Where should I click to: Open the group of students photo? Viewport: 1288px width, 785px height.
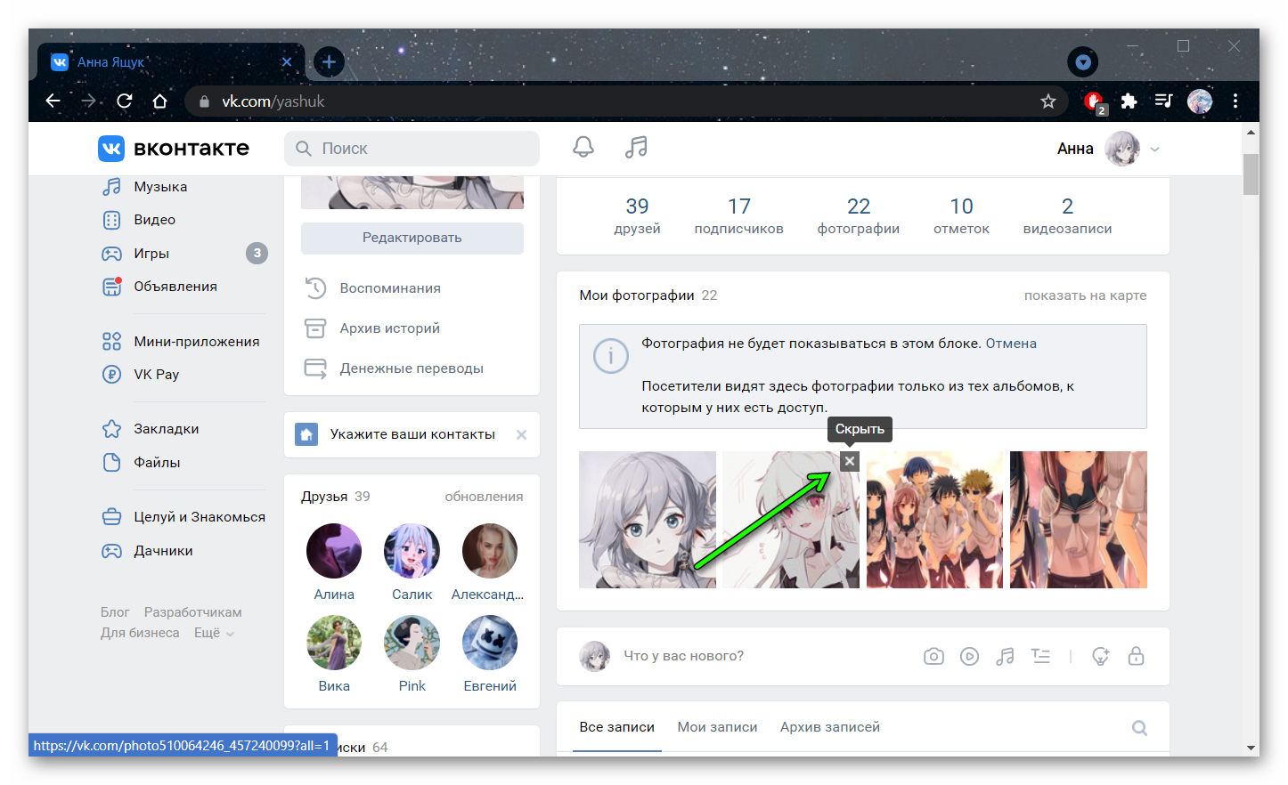pyautogui.click(x=934, y=520)
